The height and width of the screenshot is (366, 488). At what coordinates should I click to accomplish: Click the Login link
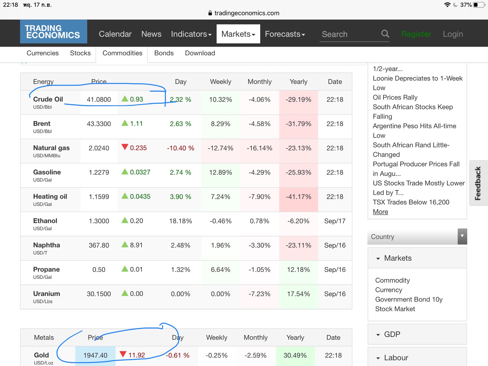tap(453, 34)
